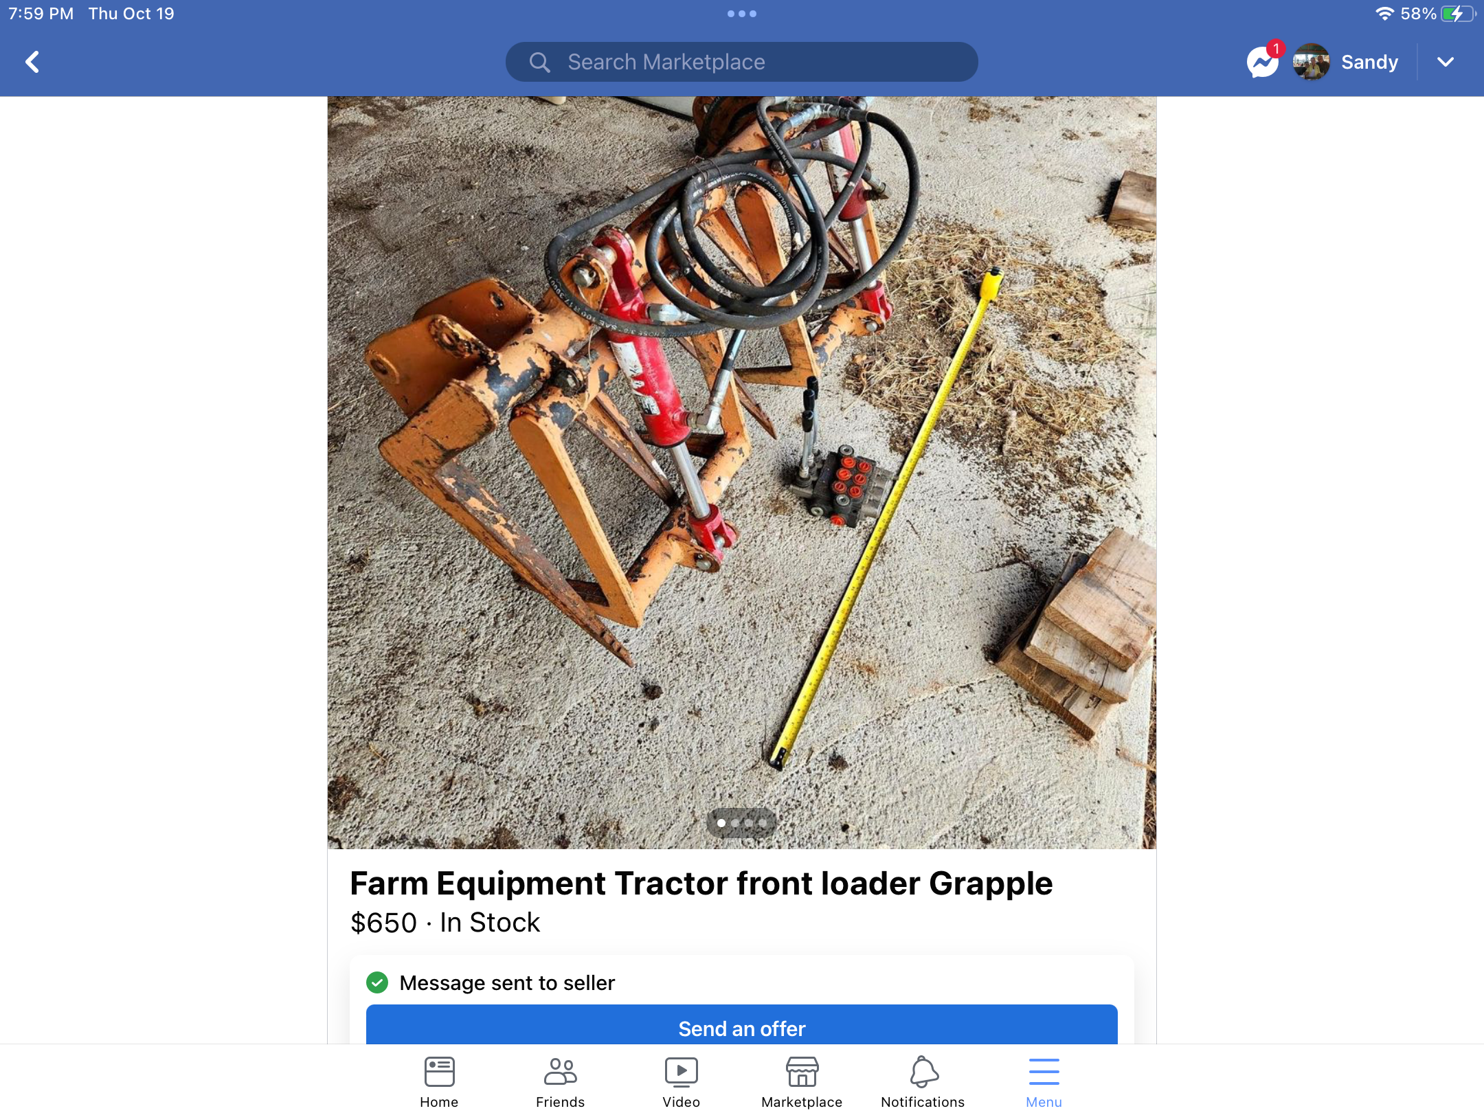The width and height of the screenshot is (1484, 1113).
Task: Tap the green message-sent checkmark
Action: [377, 982]
